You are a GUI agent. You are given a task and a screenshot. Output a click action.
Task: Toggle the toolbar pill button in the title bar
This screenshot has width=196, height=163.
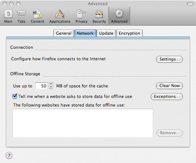point(190,4)
